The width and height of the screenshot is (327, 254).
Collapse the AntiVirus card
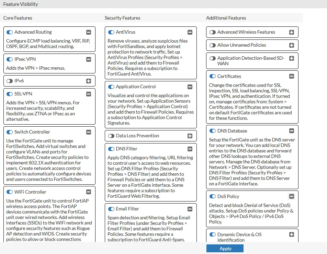tap(190, 32)
